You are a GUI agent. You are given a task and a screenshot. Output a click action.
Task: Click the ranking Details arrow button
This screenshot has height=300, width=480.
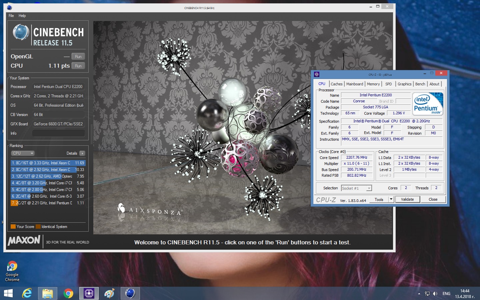coord(82,153)
